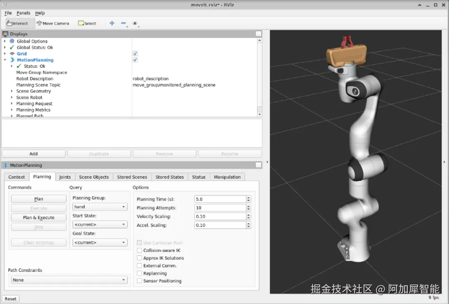Expand Global Options tree item
Image resolution: width=449 pixels, height=304 pixels.
click(5, 41)
